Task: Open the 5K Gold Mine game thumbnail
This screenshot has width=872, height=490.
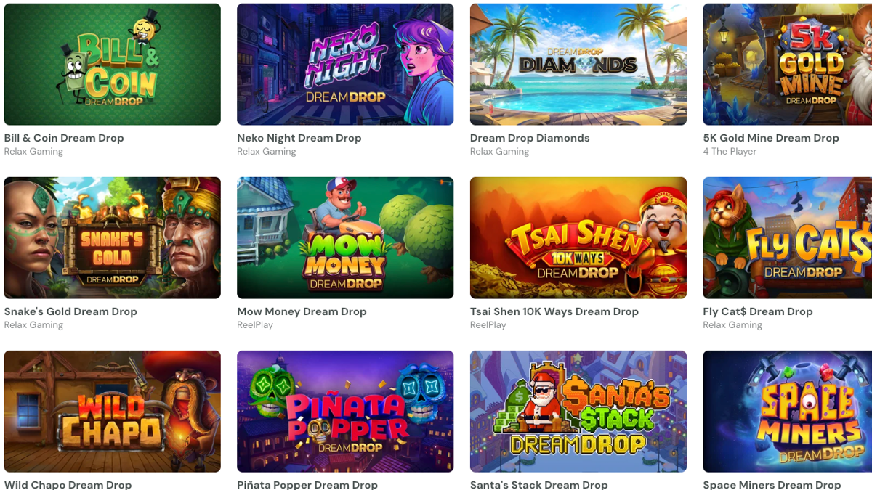Action: click(x=788, y=65)
